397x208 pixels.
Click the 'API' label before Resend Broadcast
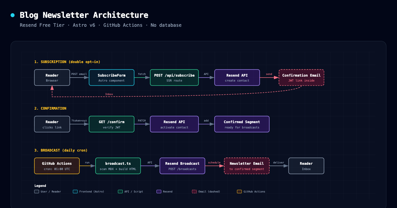150,162
